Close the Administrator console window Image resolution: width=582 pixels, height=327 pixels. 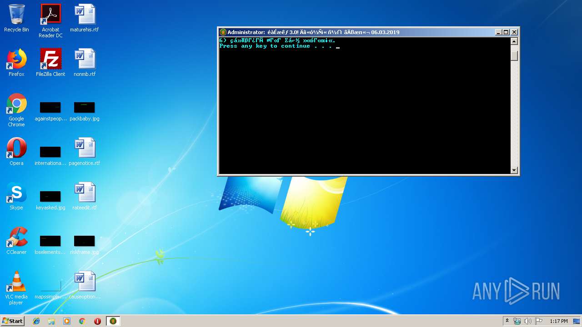point(514,32)
